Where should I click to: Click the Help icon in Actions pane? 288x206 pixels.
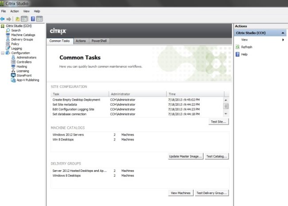[237, 54]
